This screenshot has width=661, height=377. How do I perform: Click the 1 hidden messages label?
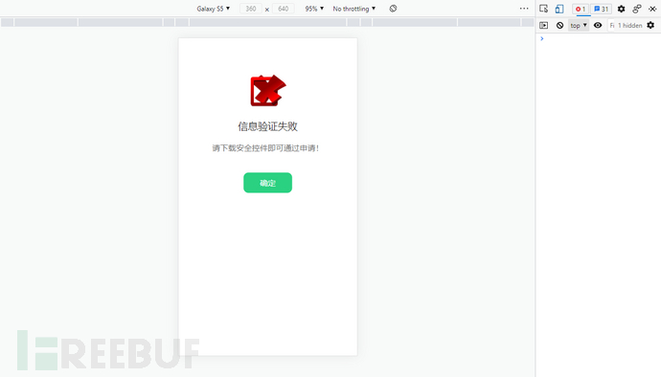click(x=630, y=25)
